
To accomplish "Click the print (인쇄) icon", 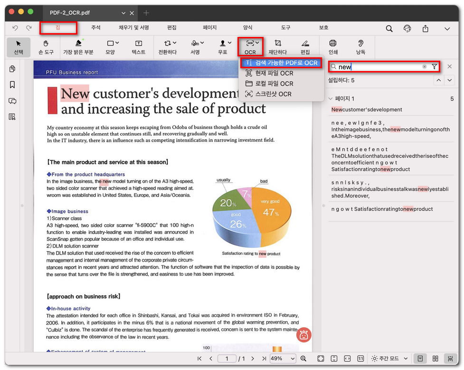I will coord(332,47).
